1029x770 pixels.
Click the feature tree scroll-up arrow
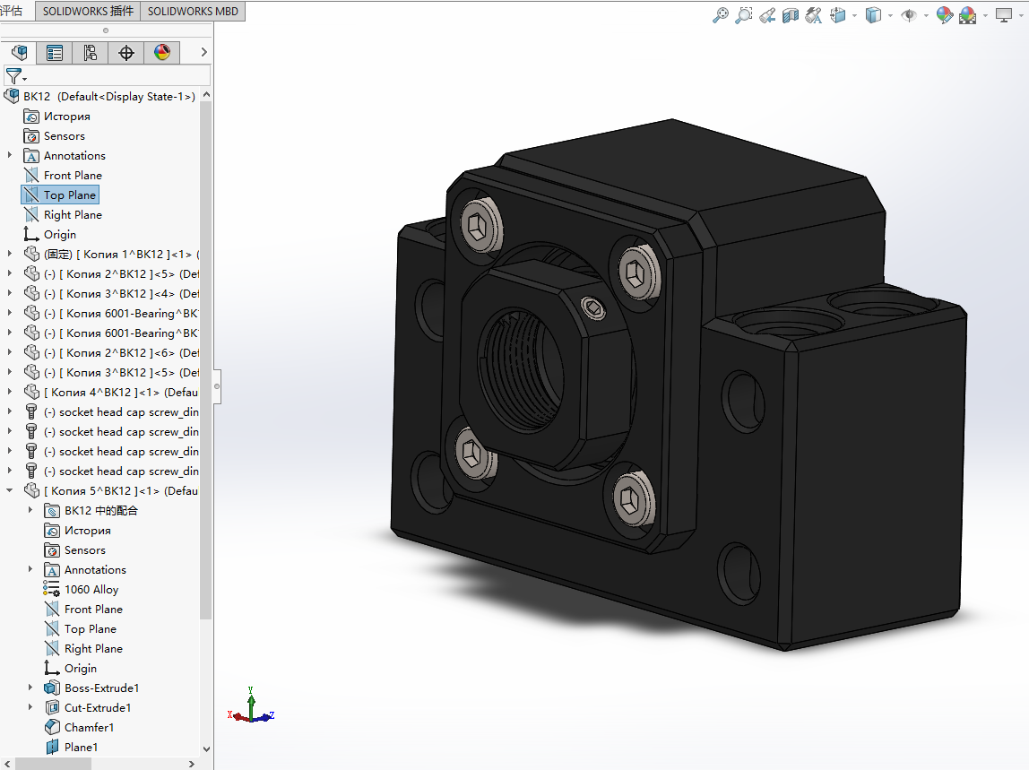tap(206, 95)
